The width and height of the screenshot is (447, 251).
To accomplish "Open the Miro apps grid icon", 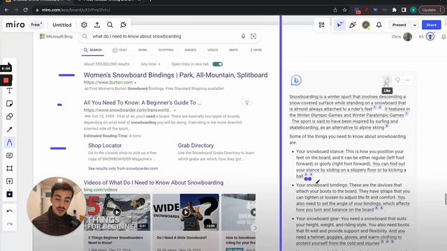I will click(x=321, y=25).
